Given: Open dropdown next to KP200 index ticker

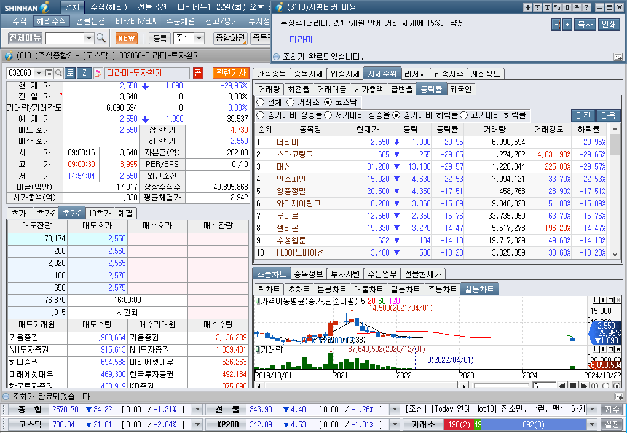Looking at the screenshot, I should (395, 424).
